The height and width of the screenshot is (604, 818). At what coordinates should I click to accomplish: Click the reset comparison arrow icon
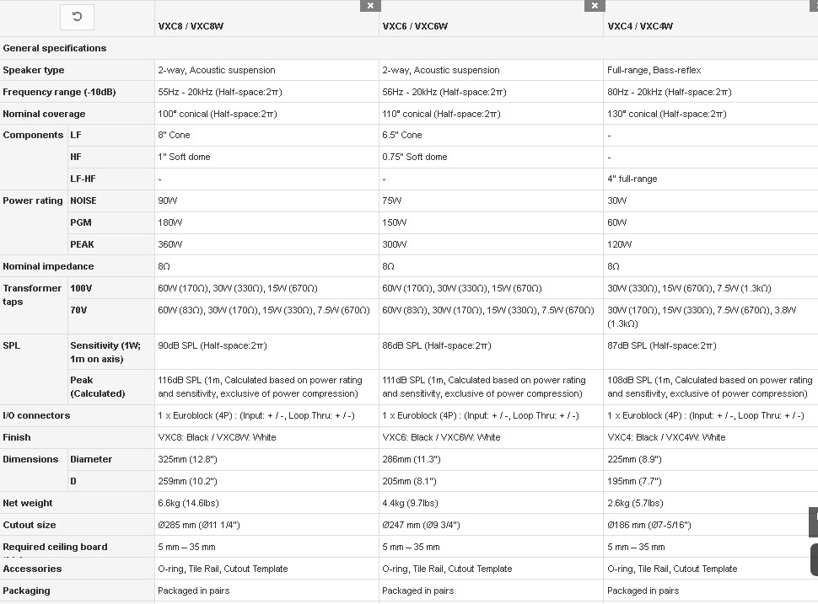78,17
